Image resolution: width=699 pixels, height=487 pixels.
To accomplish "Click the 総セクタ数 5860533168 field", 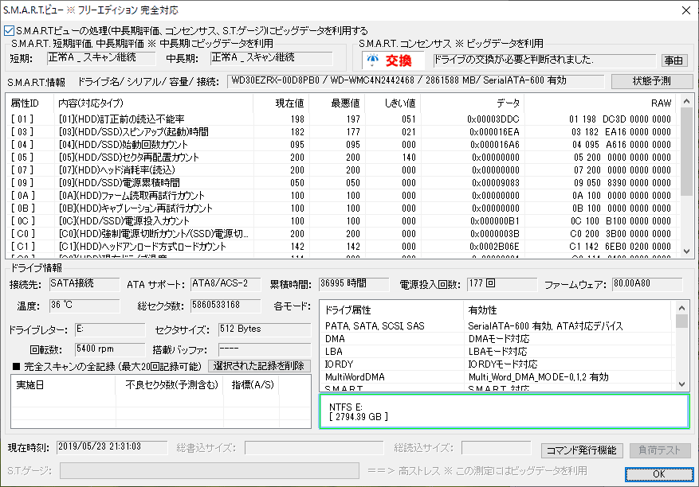I will coord(226,306).
